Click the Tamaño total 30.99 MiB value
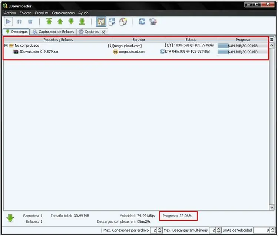Screen dimensions: 278x236 (x=82, y=216)
